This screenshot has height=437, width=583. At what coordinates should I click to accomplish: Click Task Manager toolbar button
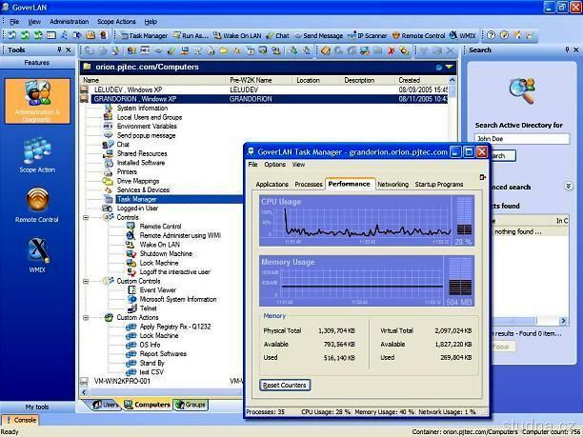142,35
